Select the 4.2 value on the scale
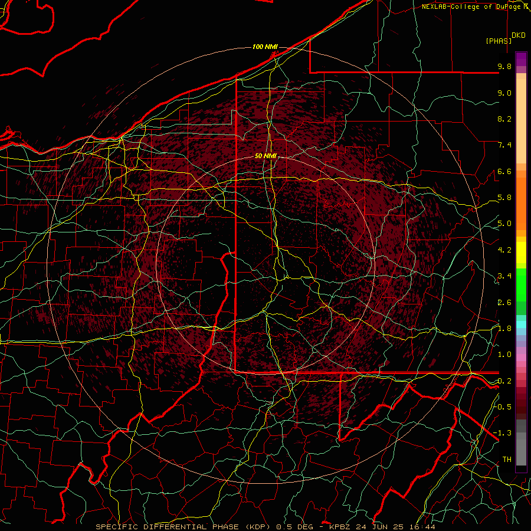Screen dimensions: 531x531 click(x=504, y=250)
